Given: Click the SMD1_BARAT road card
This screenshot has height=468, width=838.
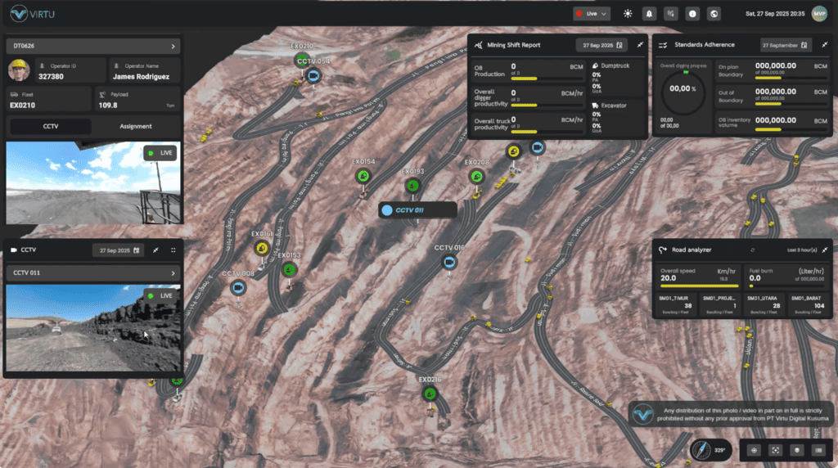Looking at the screenshot, I should [810, 304].
